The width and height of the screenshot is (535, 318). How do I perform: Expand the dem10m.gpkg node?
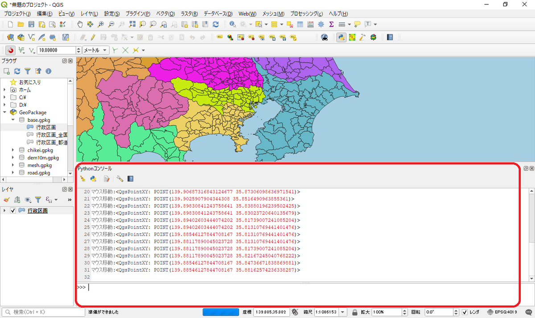[13, 158]
